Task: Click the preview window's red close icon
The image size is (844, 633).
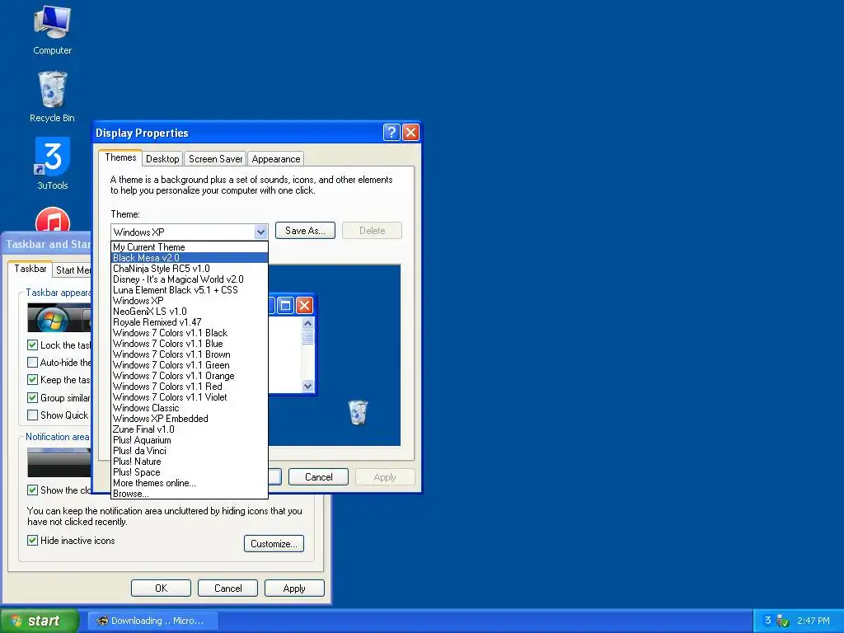Action: [304, 306]
